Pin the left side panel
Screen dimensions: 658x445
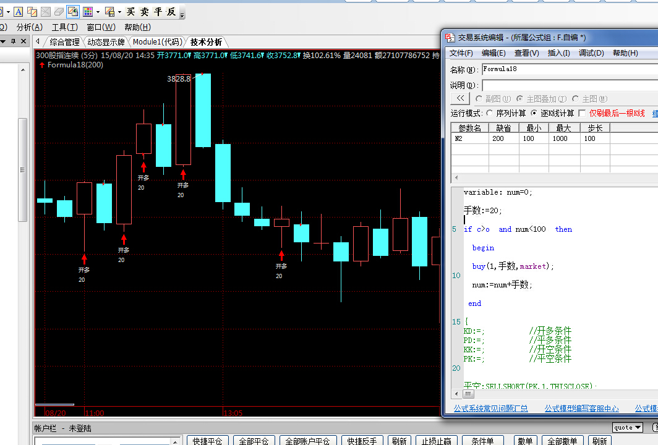(13, 41)
